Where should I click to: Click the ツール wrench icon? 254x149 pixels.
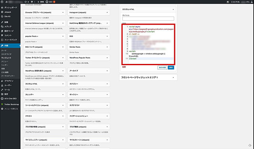[2, 90]
